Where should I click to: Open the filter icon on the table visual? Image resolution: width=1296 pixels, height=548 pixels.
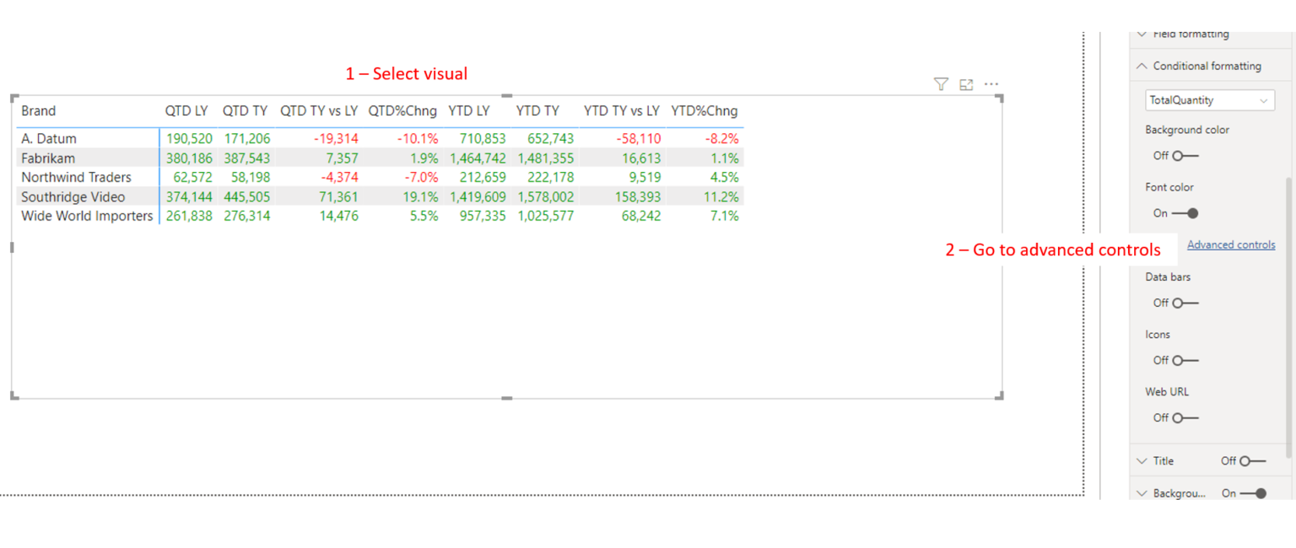coord(940,83)
